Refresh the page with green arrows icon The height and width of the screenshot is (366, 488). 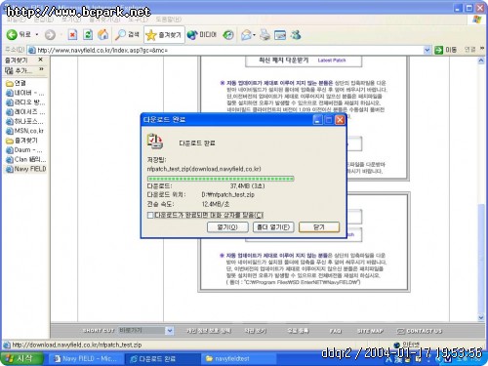88,35
